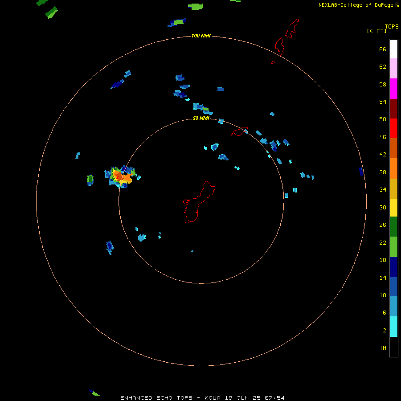Screen dimensions: 401x401
Task: Click legend value 6
Action: [384, 312]
